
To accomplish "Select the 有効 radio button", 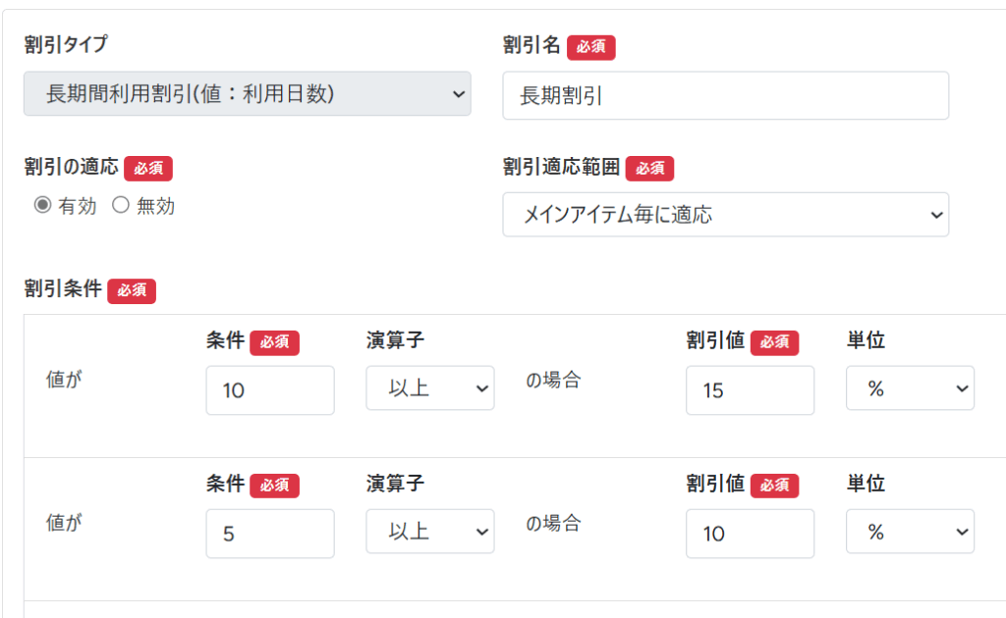I will pos(42,206).
